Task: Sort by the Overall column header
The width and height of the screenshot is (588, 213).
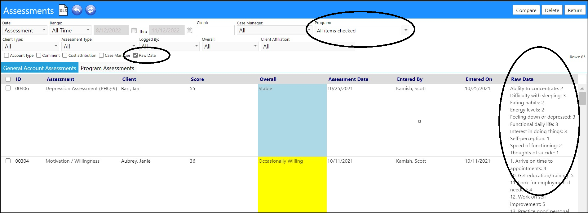Action: 268,79
